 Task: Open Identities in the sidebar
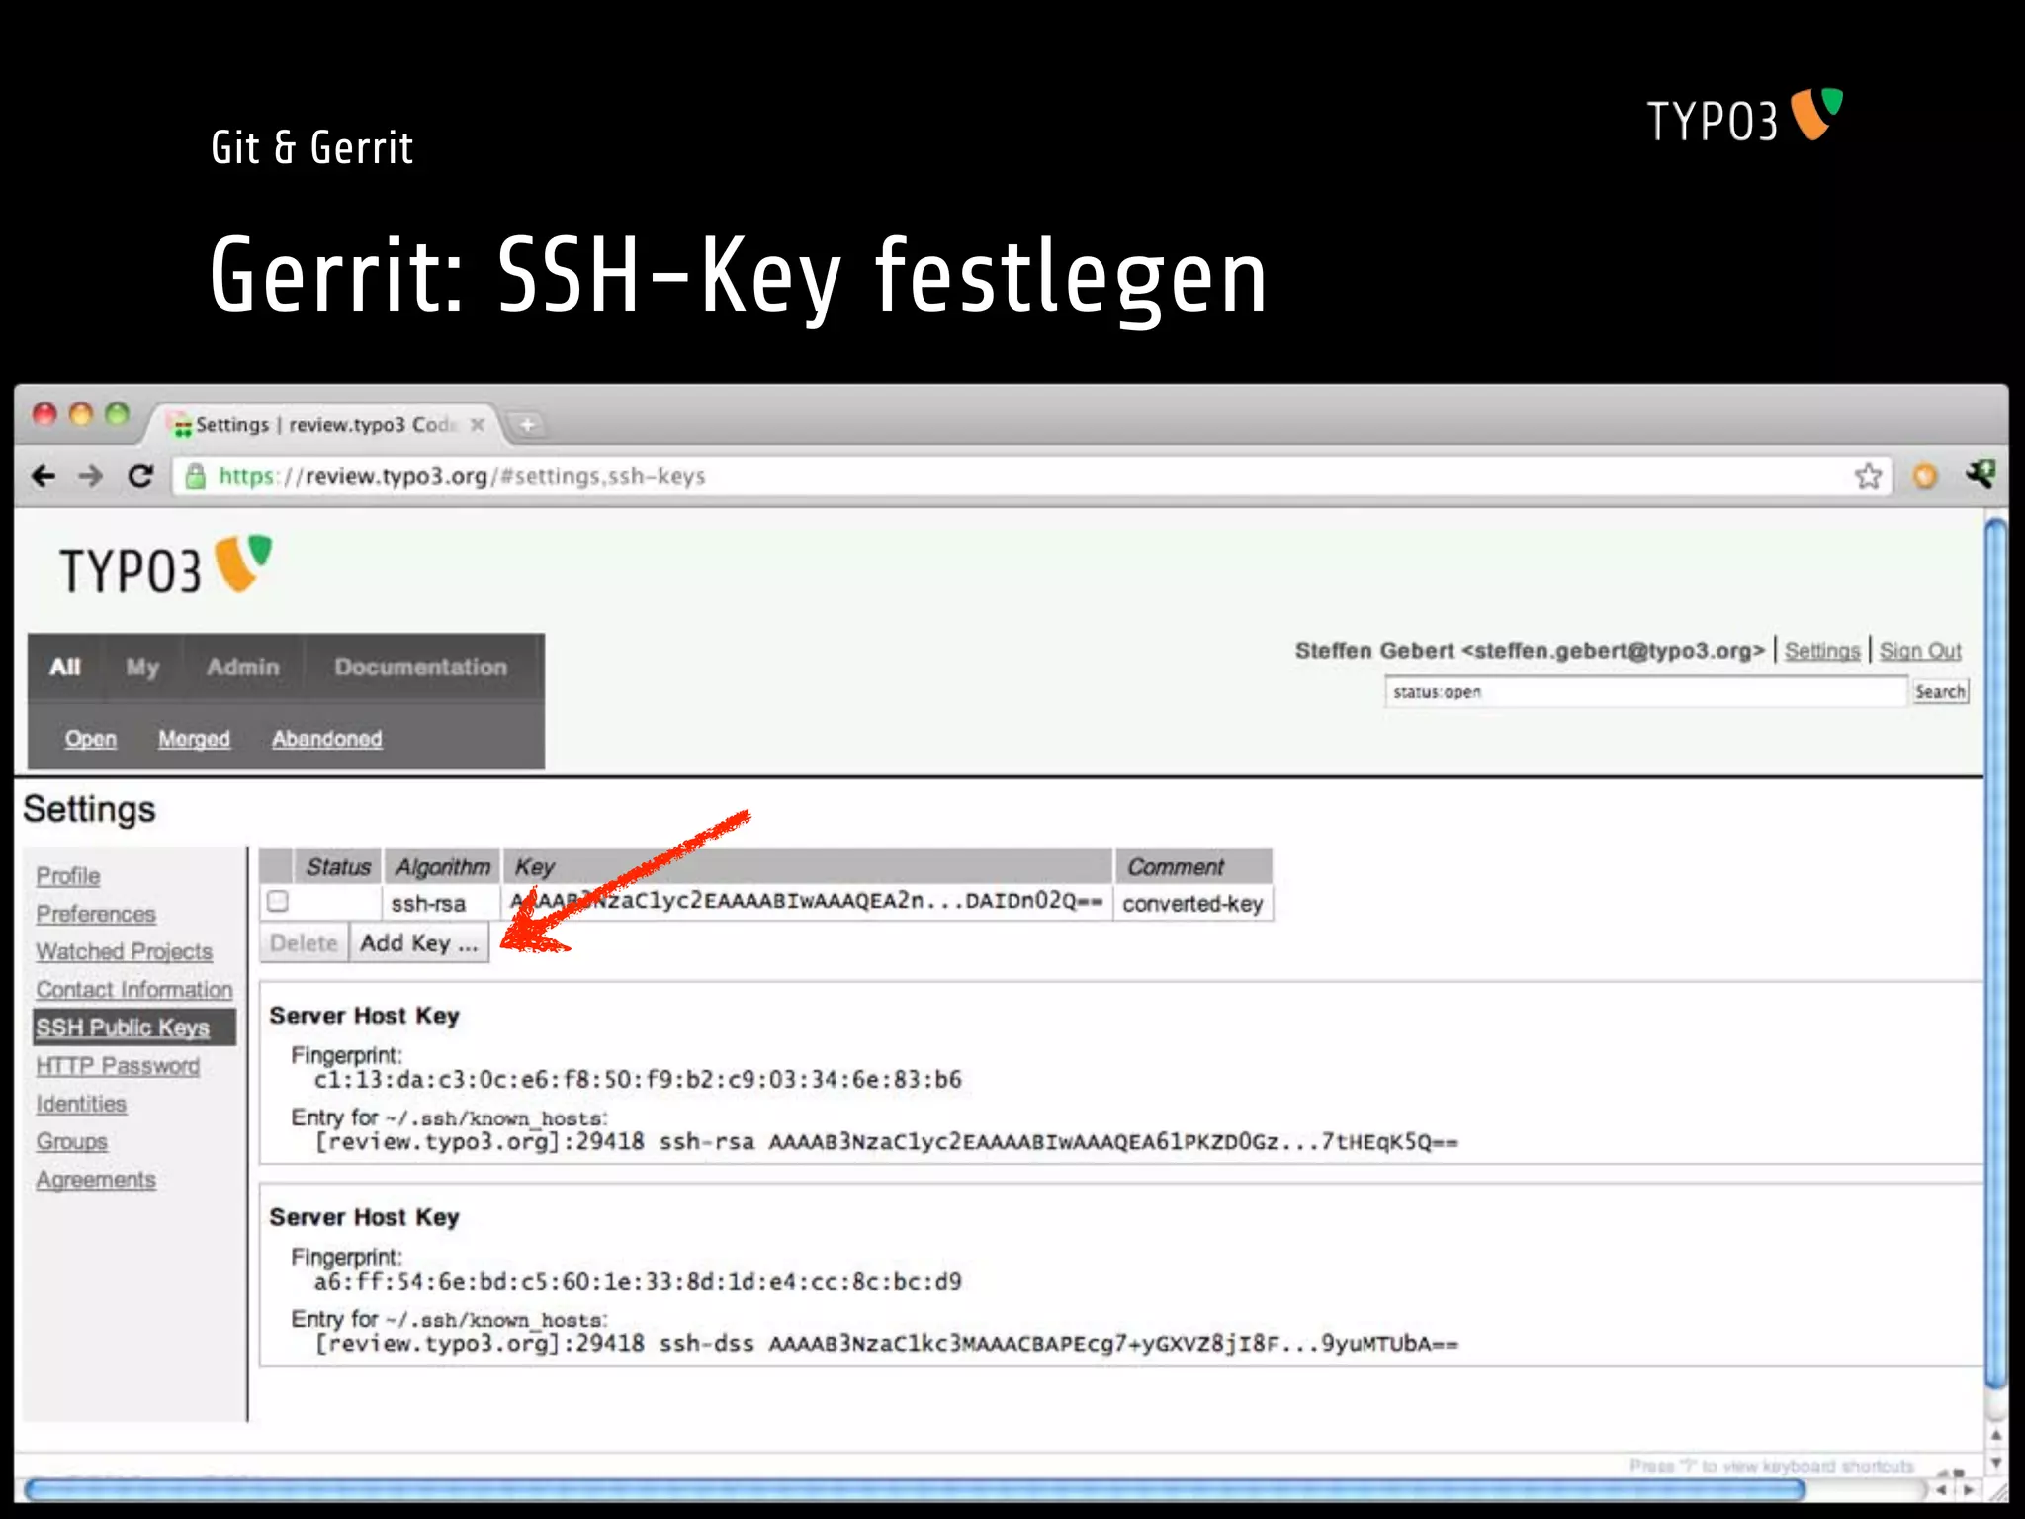(81, 1104)
